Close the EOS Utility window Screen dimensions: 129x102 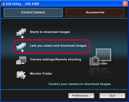pos(125,4)
